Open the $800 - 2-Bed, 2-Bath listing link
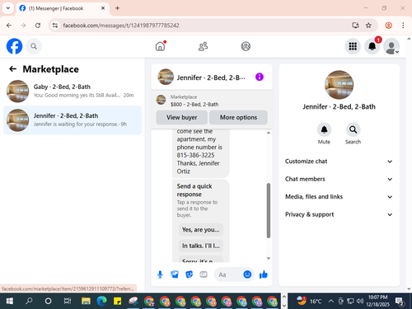412x309 pixels. click(x=194, y=105)
